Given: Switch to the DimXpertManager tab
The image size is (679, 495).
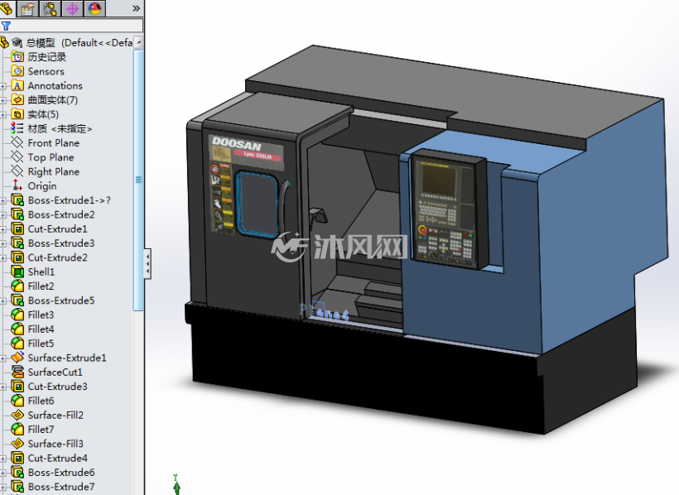Looking at the screenshot, I should [x=72, y=8].
